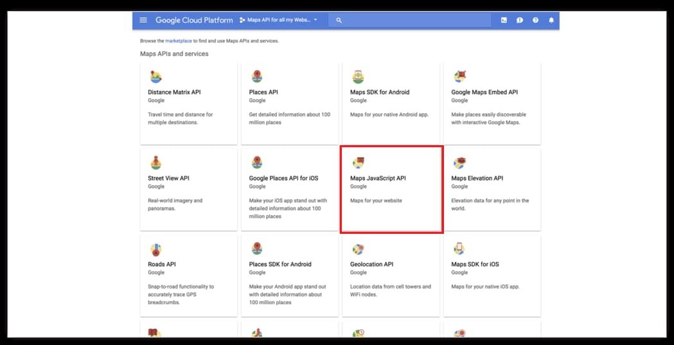Open the Maps SDK for iOS title
Viewport: 674px width, 345px height.
(x=475, y=264)
